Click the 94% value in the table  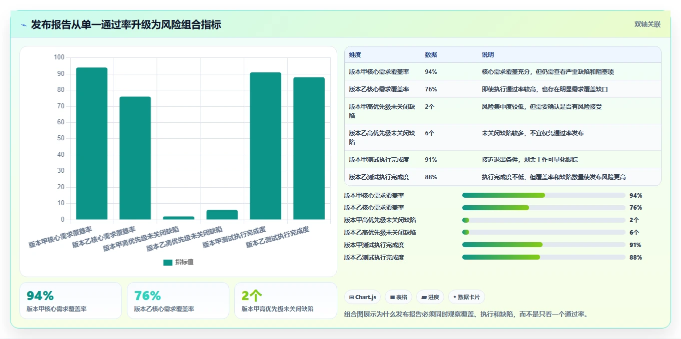click(x=431, y=72)
